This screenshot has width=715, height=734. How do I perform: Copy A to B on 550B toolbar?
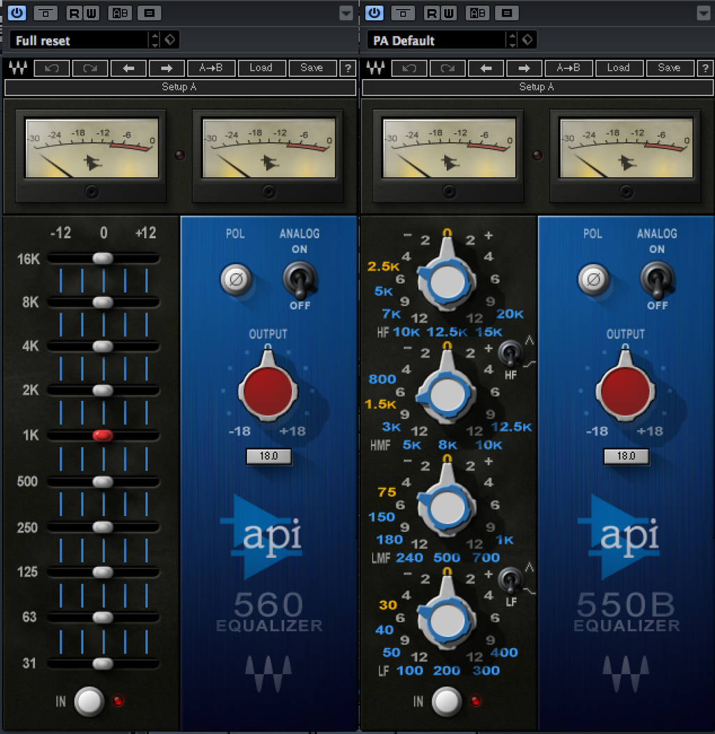(x=568, y=69)
